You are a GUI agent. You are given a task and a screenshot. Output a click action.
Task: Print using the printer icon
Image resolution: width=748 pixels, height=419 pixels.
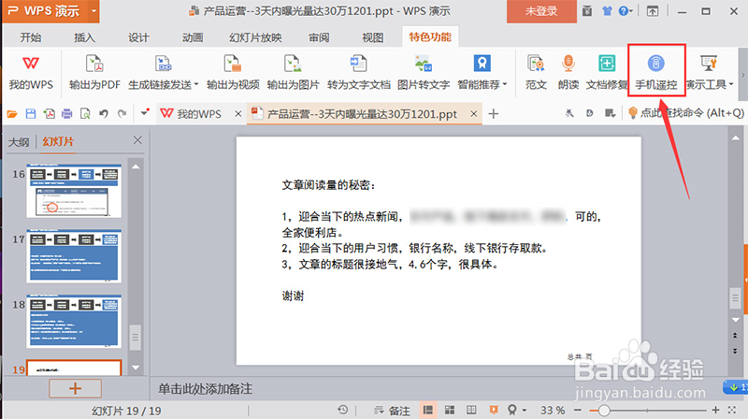[x=66, y=113]
